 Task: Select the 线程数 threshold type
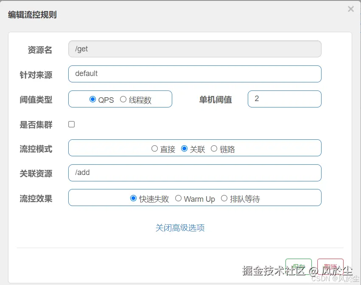(123, 99)
